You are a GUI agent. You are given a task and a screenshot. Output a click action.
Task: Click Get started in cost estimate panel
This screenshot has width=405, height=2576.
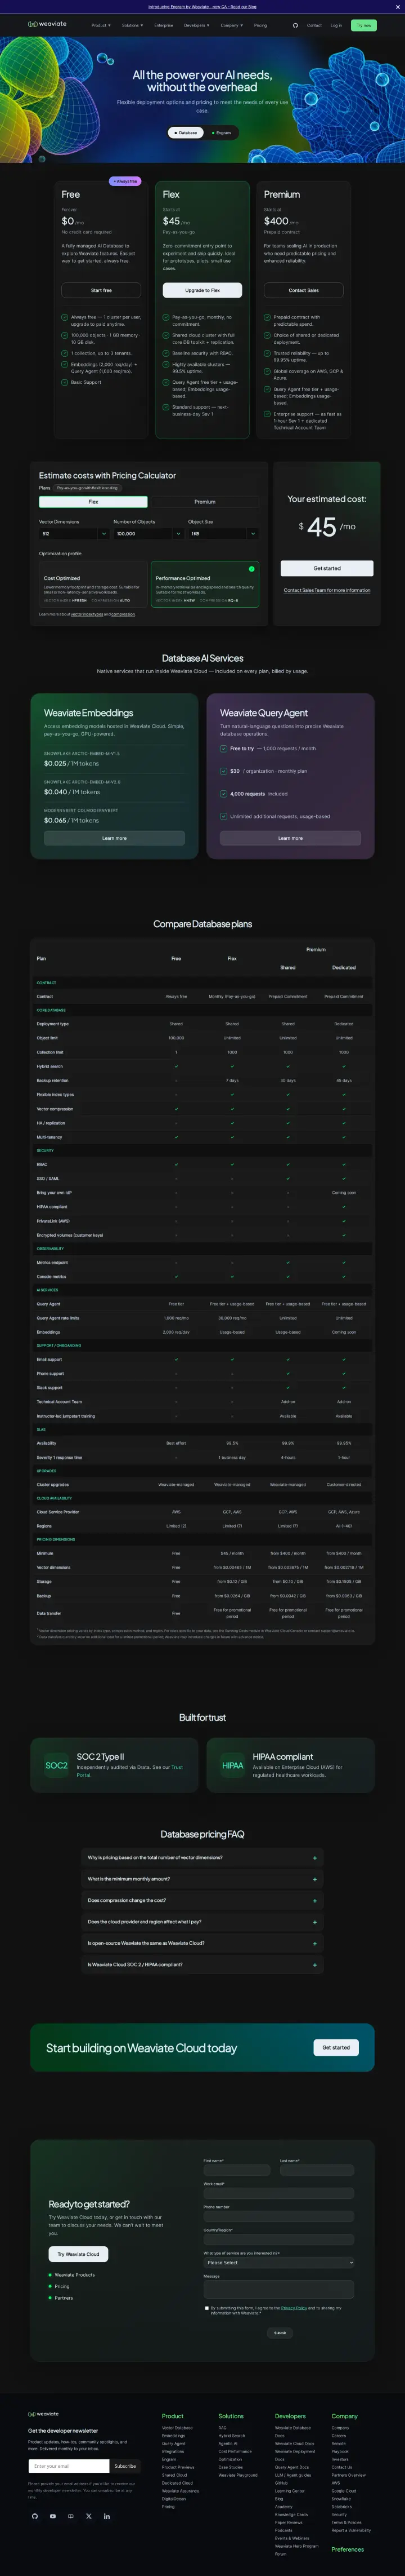pos(327,568)
